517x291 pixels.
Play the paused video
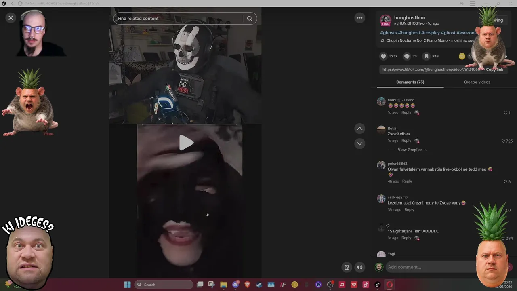186,142
